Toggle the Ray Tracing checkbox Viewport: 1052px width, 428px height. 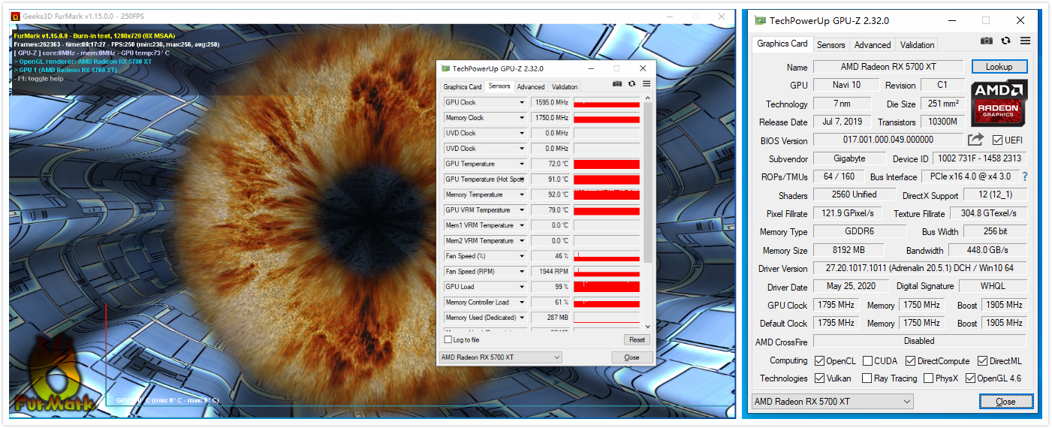click(x=867, y=378)
